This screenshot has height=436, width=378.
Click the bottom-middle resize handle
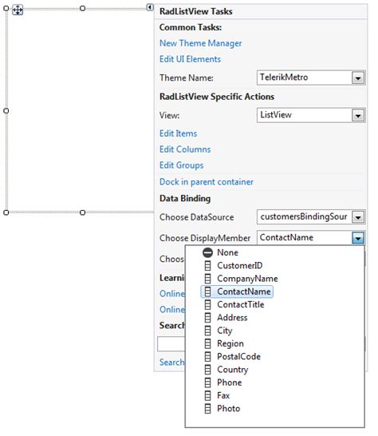(x=82, y=212)
